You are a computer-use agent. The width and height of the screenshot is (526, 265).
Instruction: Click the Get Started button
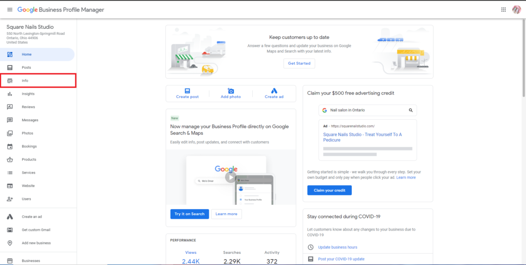click(x=299, y=63)
